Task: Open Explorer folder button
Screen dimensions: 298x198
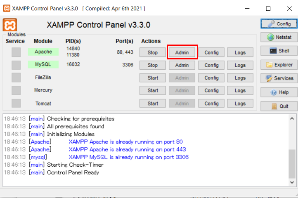Action: click(279, 65)
